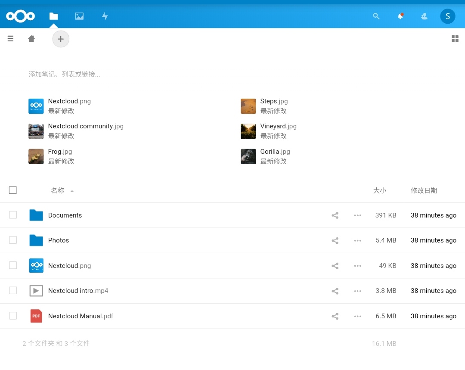Open the more-actions menu for Nextcloud.png row
Screen dimensions: 465x370
click(x=358, y=266)
